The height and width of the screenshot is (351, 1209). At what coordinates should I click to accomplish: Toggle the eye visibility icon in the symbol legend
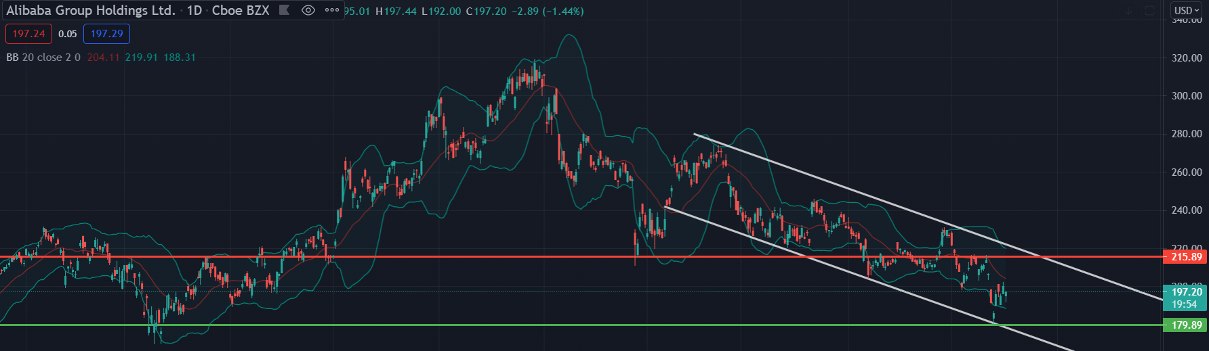308,10
